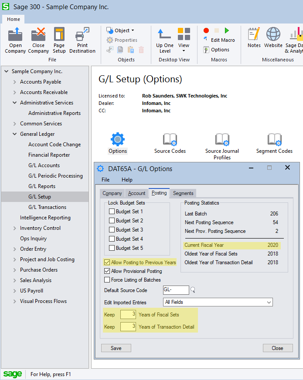Image resolution: width=303 pixels, height=380 pixels.
Task: Collapse the General Ledger node
Action: click(x=14, y=134)
